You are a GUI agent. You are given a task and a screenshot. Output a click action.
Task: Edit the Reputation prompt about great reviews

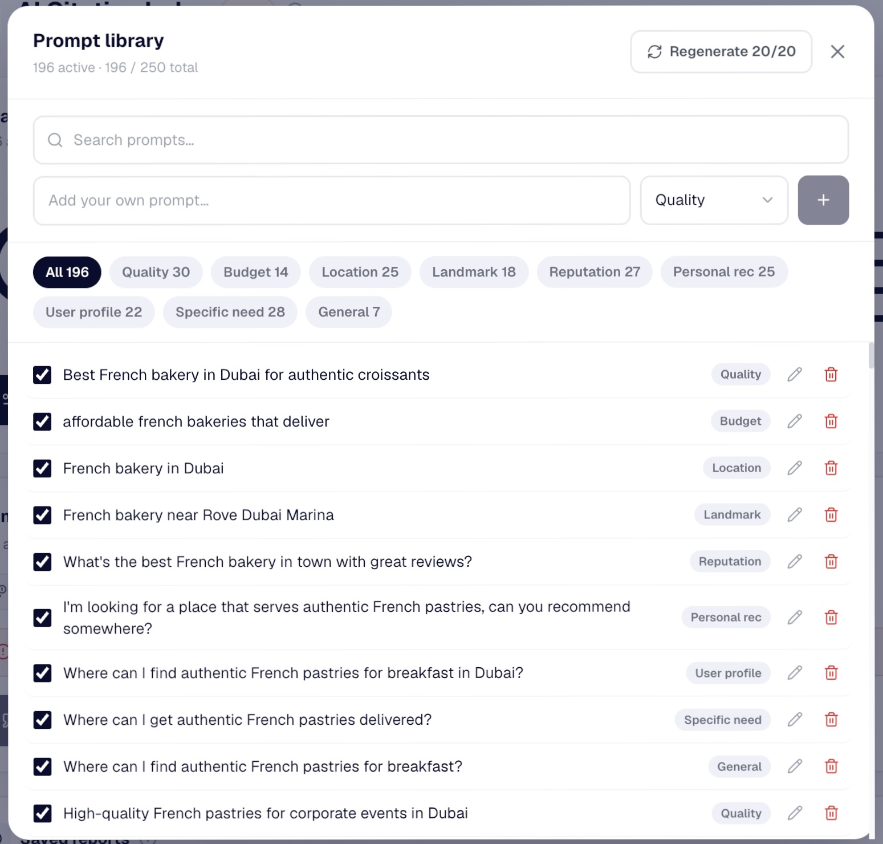coord(795,562)
